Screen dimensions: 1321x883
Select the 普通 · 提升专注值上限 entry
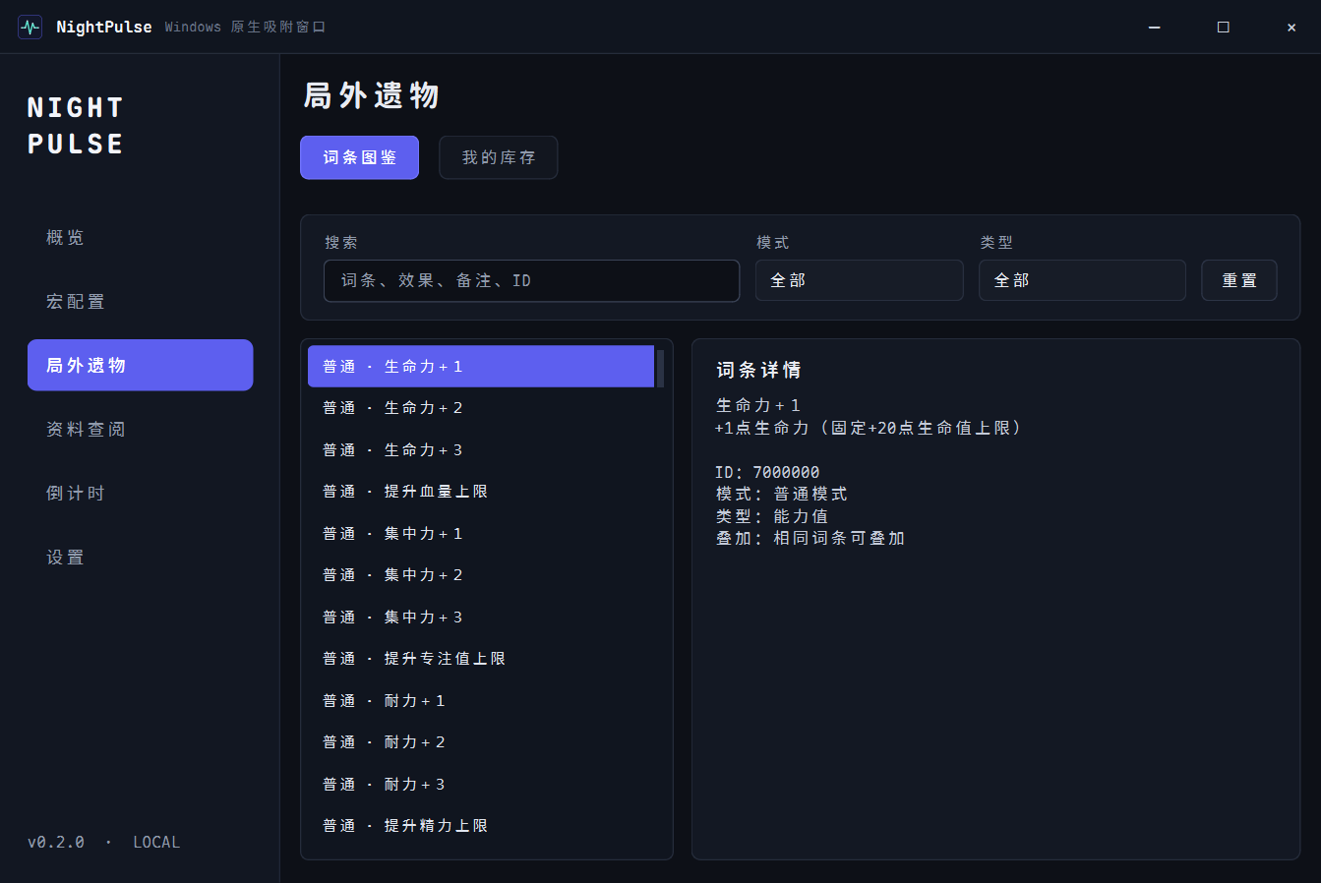coord(481,658)
